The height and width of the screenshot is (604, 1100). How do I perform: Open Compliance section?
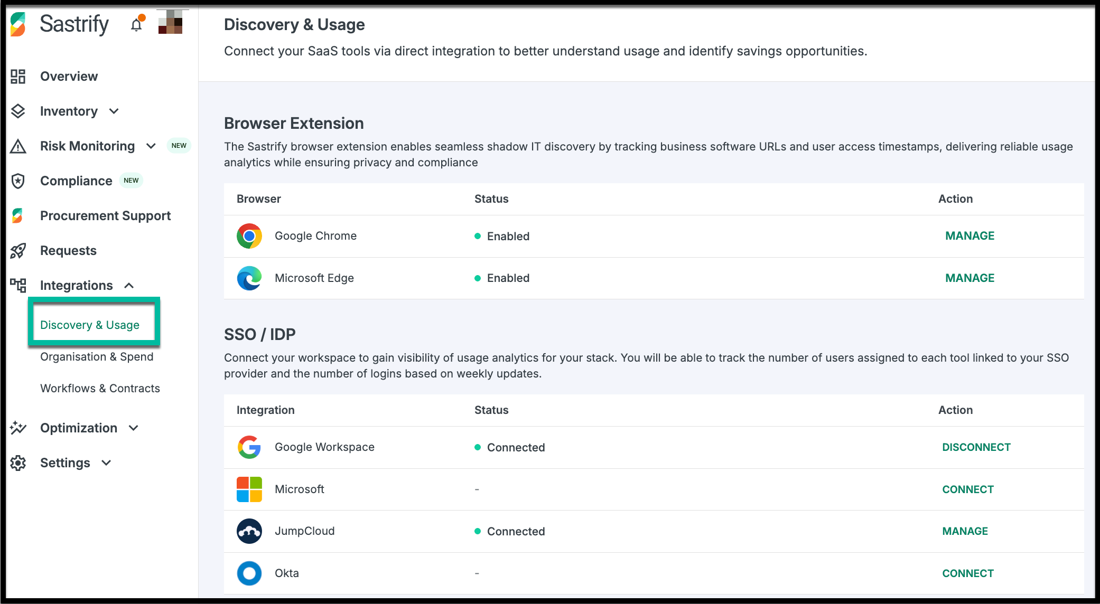[76, 181]
